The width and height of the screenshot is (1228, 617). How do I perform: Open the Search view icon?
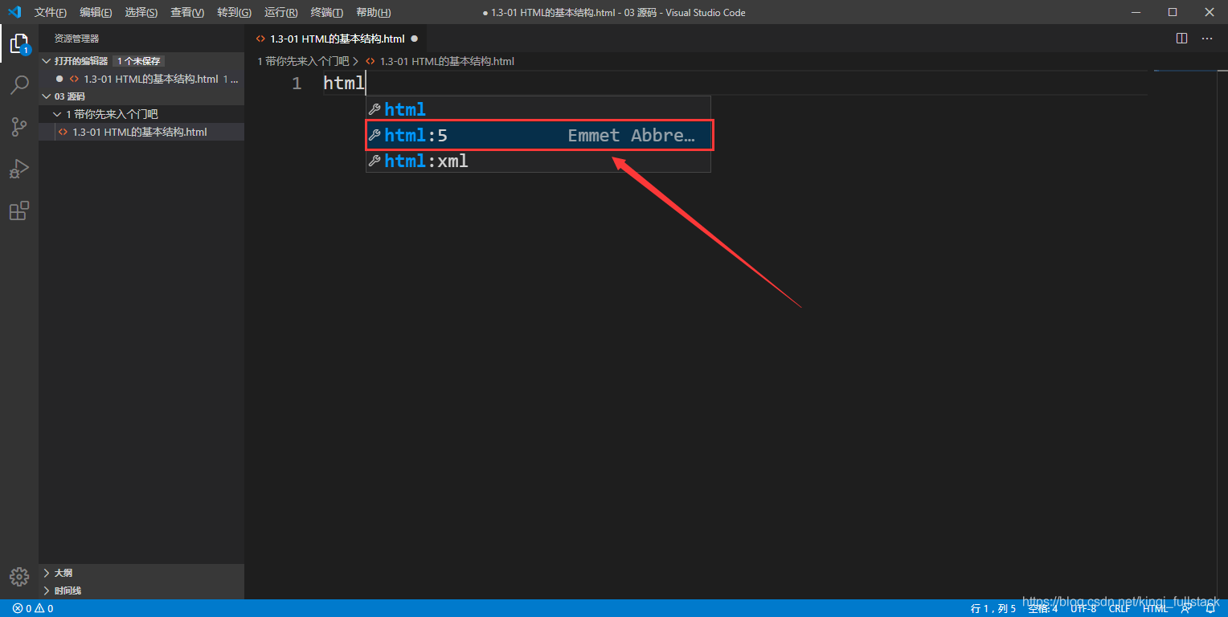(x=19, y=85)
